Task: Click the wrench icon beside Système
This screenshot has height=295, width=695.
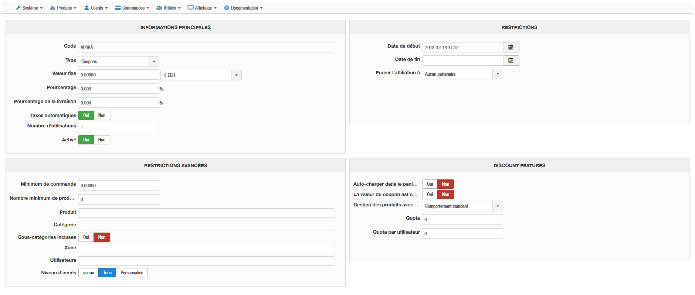Action: tap(18, 8)
